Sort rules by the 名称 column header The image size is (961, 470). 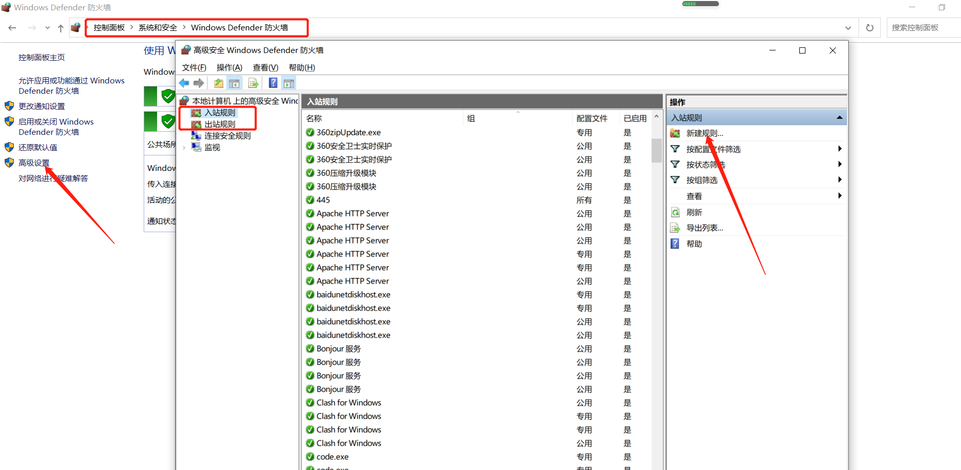383,118
